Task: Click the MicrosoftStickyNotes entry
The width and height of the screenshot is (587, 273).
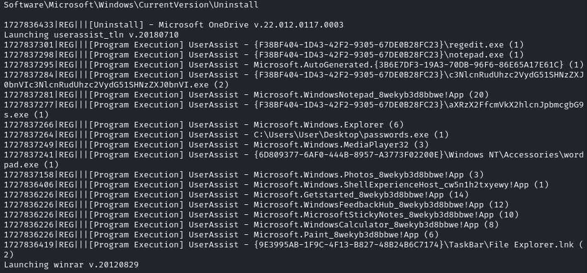Action: coord(386,215)
